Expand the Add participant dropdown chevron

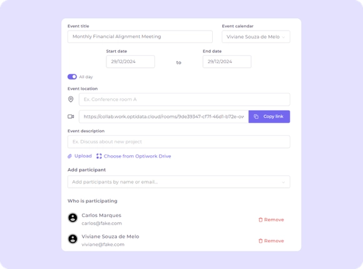tap(283, 182)
